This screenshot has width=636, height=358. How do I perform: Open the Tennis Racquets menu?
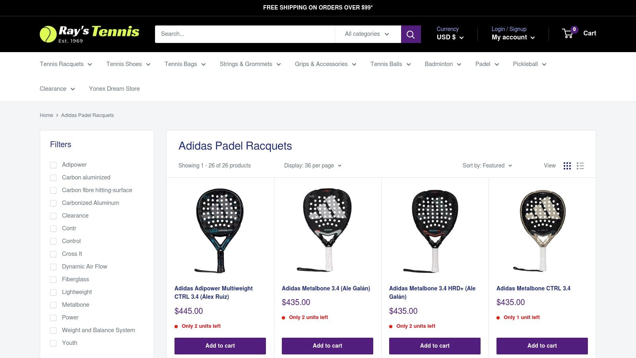[x=66, y=64]
